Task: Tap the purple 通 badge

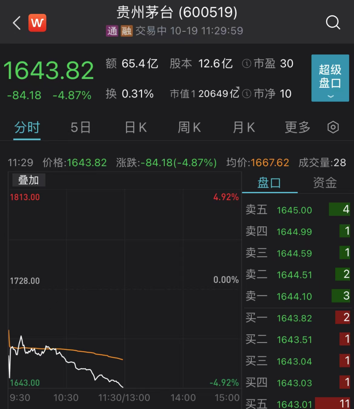Action: (x=112, y=31)
